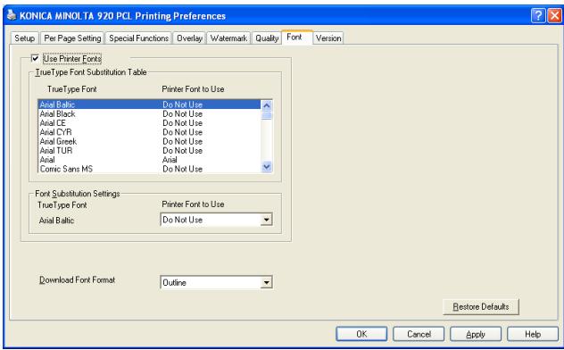This screenshot has height=350, width=564.
Task: Click the question mark help icon
Action: (538, 16)
